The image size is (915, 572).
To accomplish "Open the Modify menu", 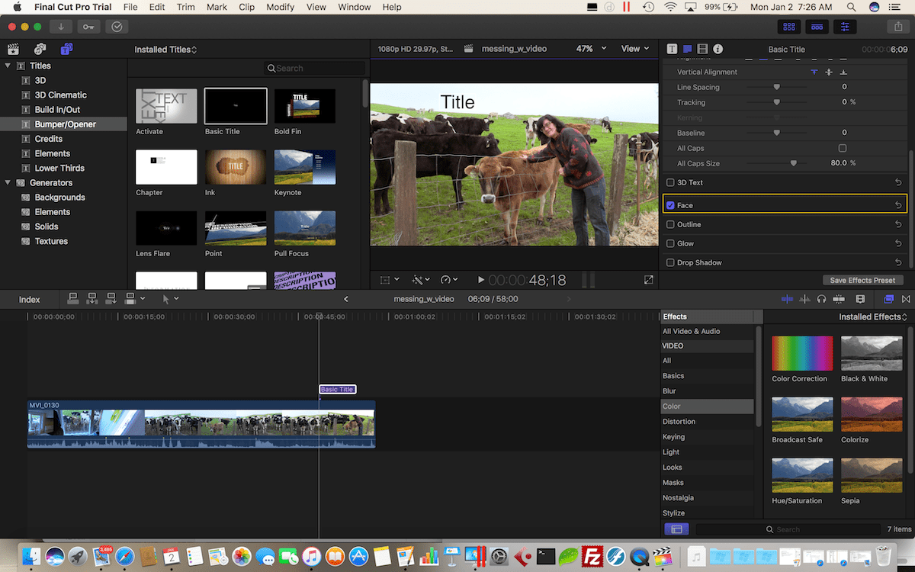I will (x=280, y=7).
